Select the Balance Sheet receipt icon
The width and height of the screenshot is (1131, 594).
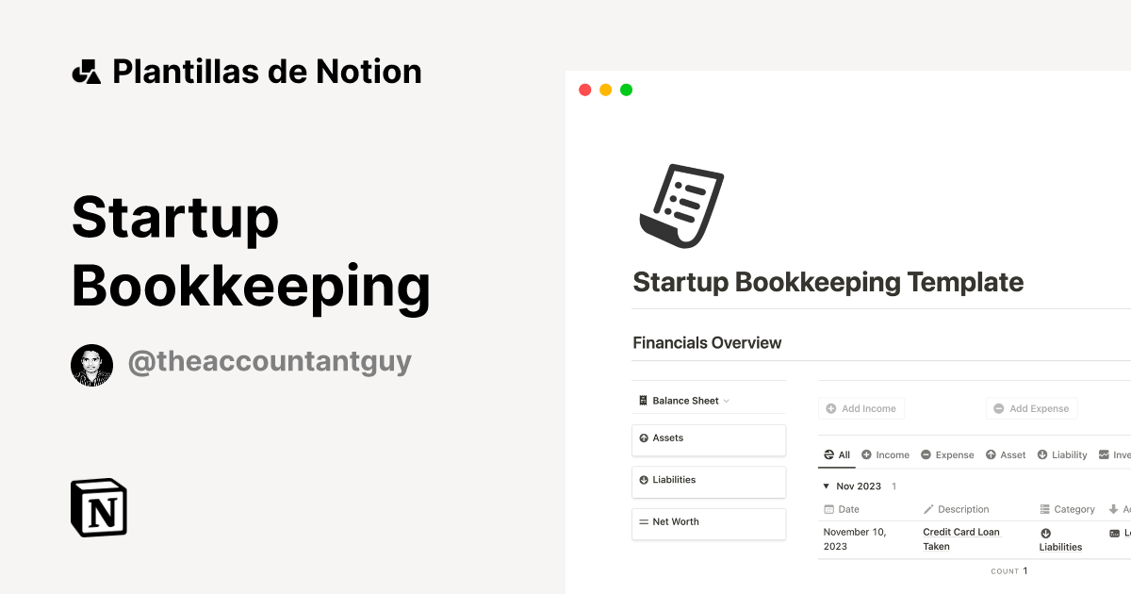pos(643,400)
